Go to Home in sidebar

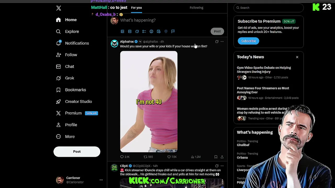(x=66, y=20)
